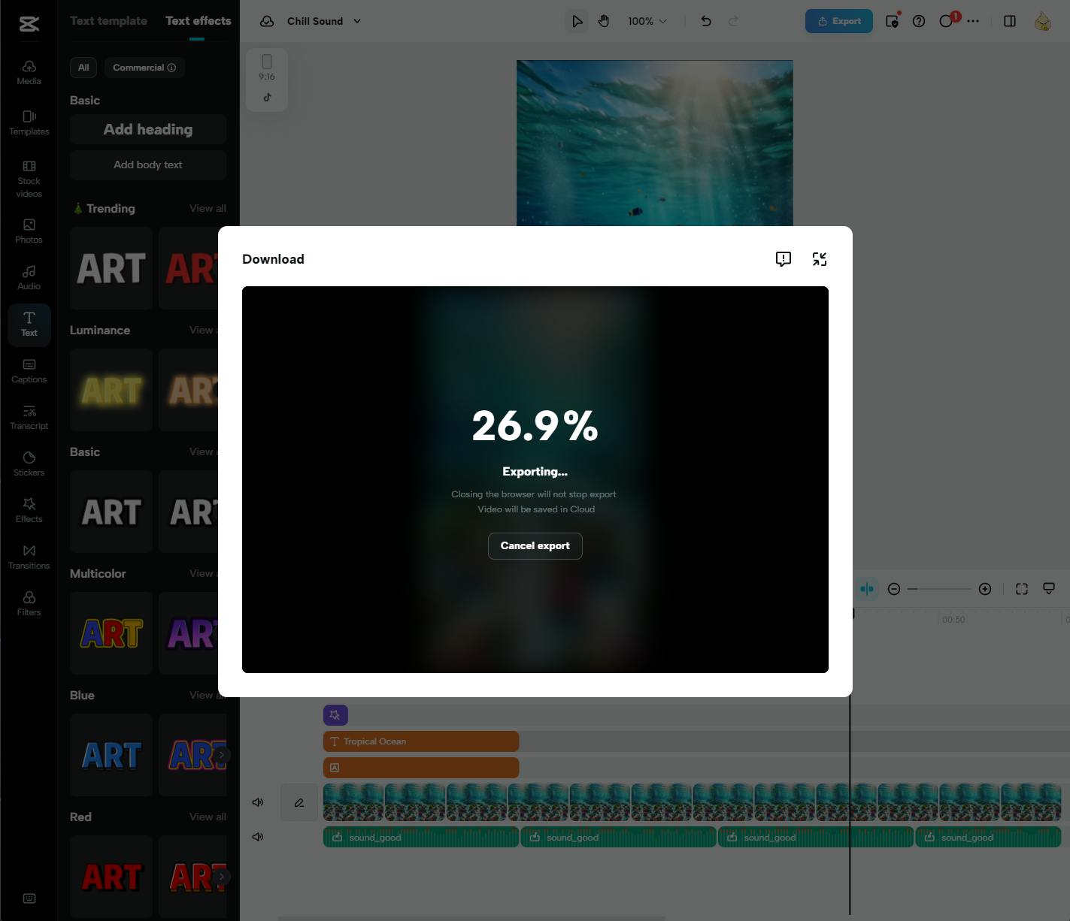Select the hand pan tool
1070x921 pixels.
click(603, 21)
